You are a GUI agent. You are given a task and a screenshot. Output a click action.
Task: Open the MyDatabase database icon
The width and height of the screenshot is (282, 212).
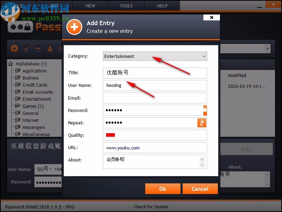click(x=11, y=64)
